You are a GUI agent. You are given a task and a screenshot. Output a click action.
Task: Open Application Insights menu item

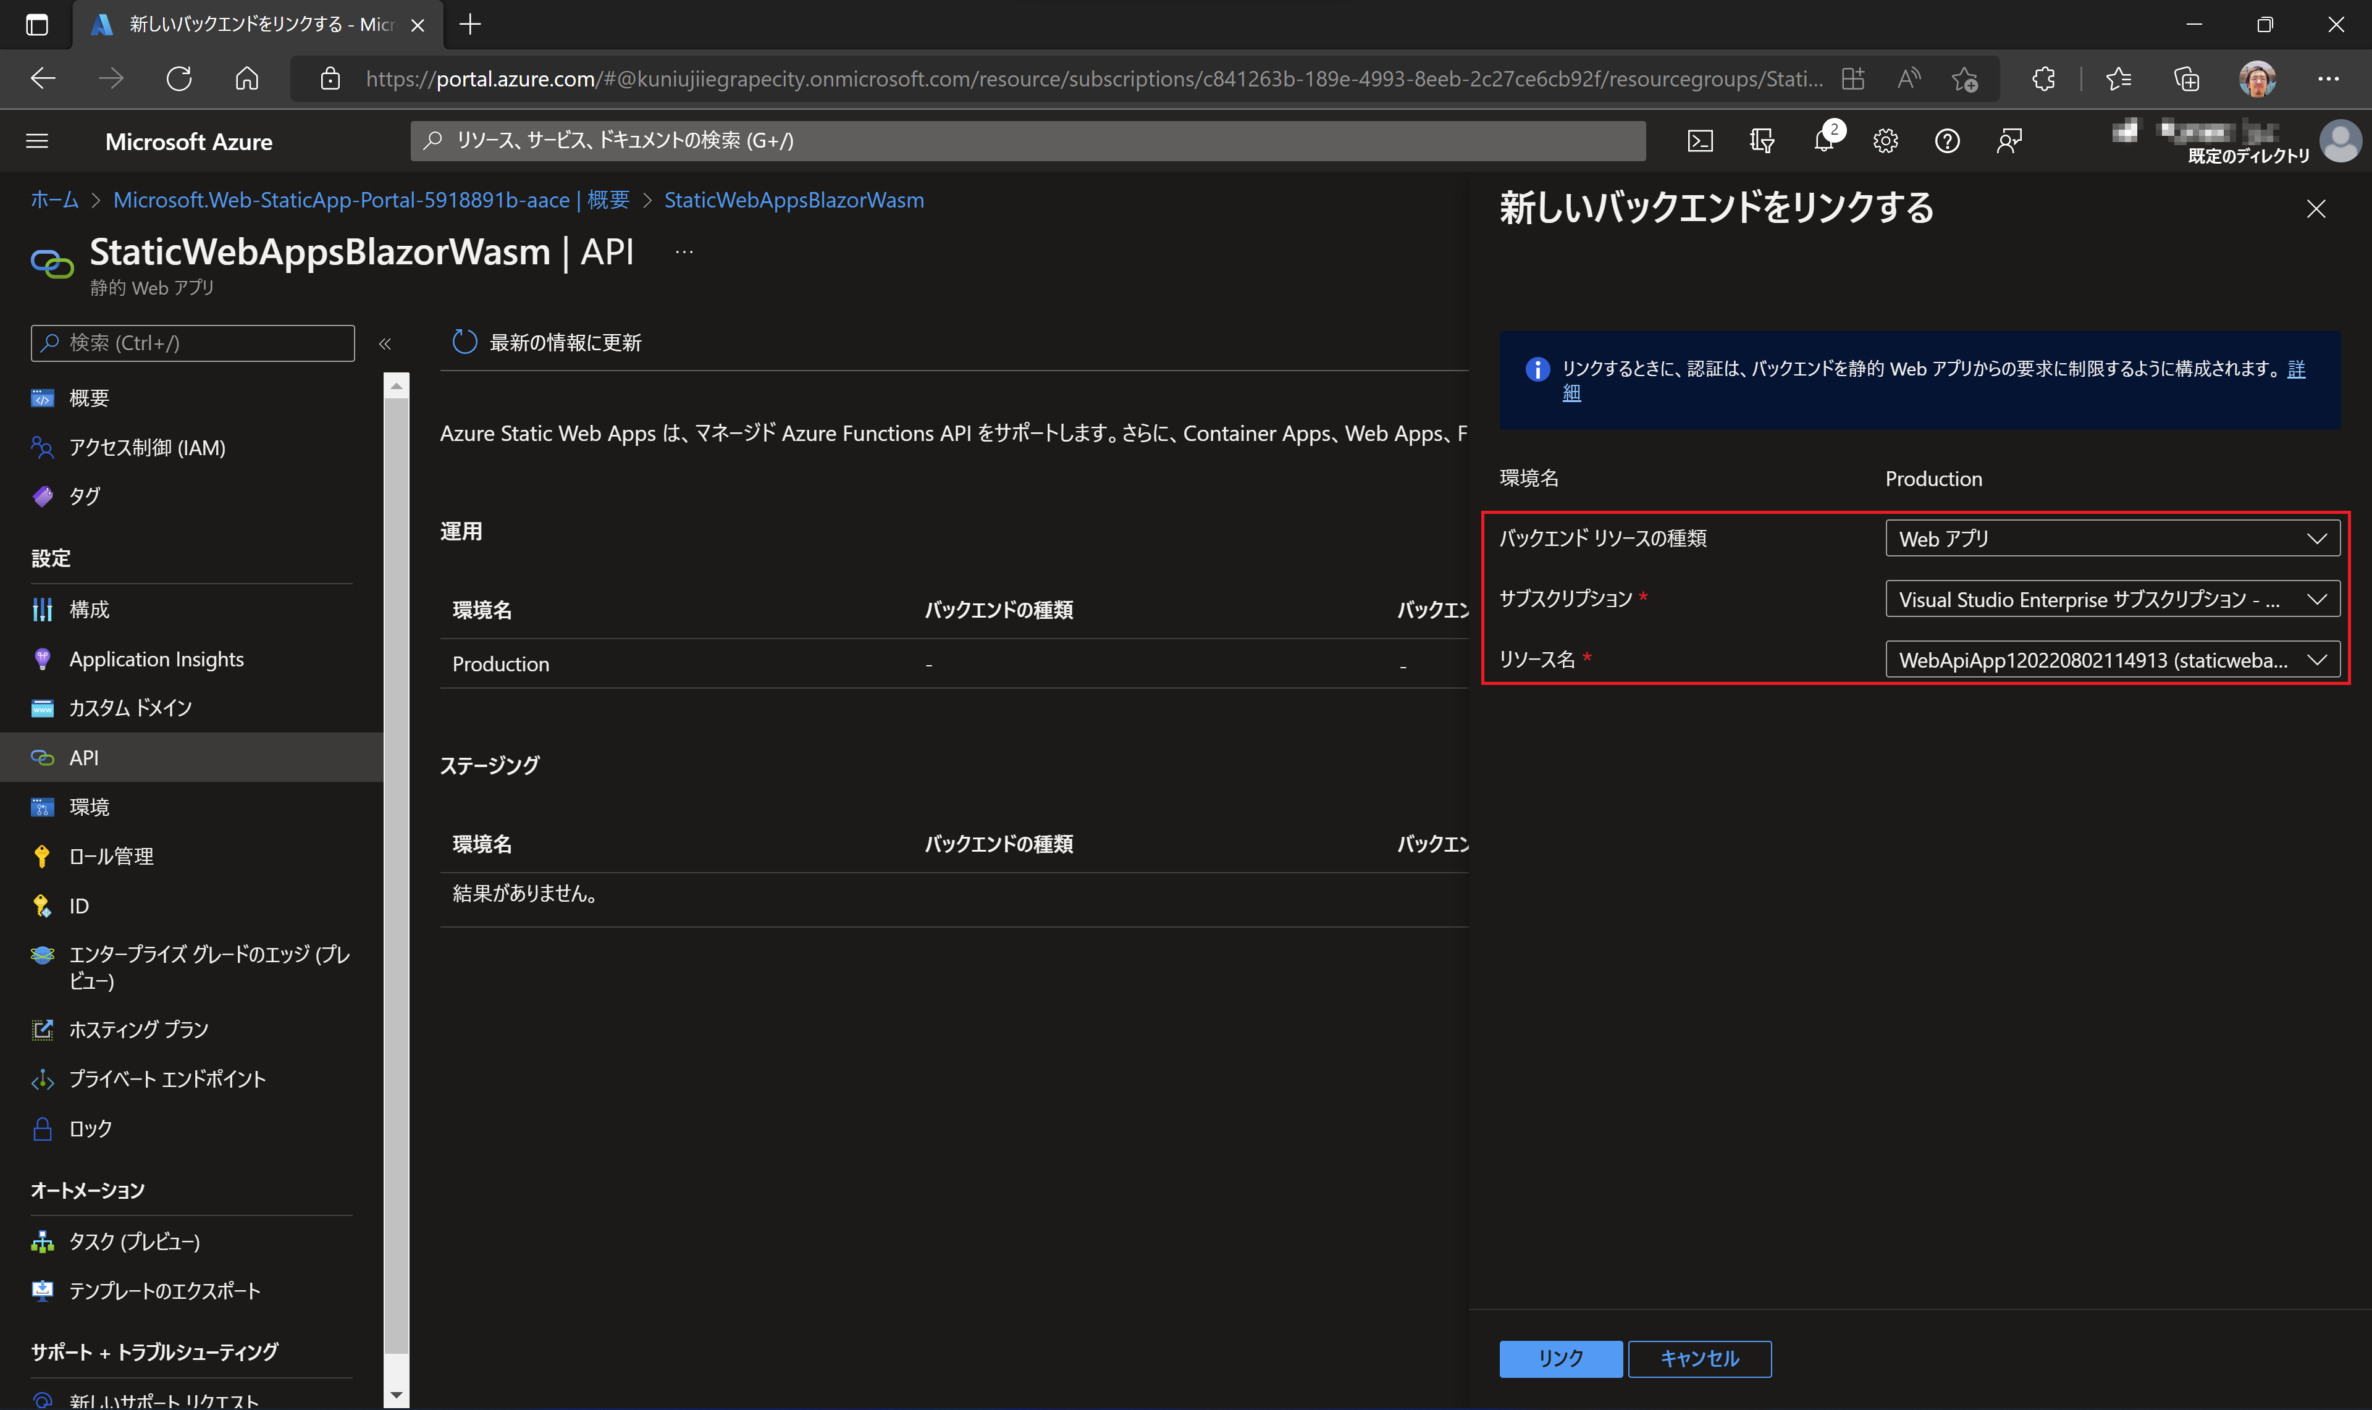(x=191, y=660)
